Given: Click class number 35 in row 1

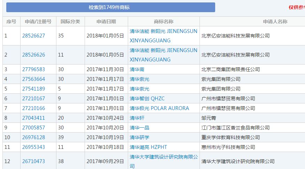Looking at the screenshot, I should pos(61,36).
